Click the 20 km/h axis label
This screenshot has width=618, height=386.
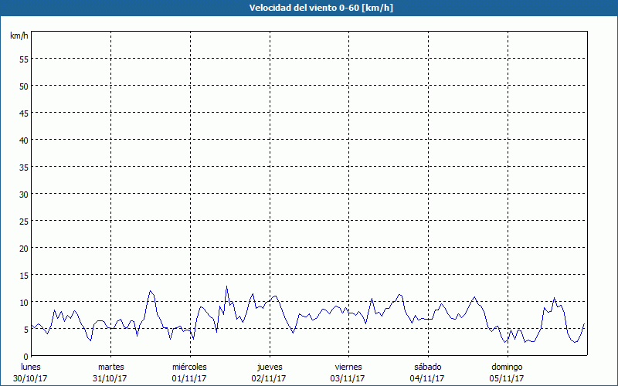[x=23, y=248]
